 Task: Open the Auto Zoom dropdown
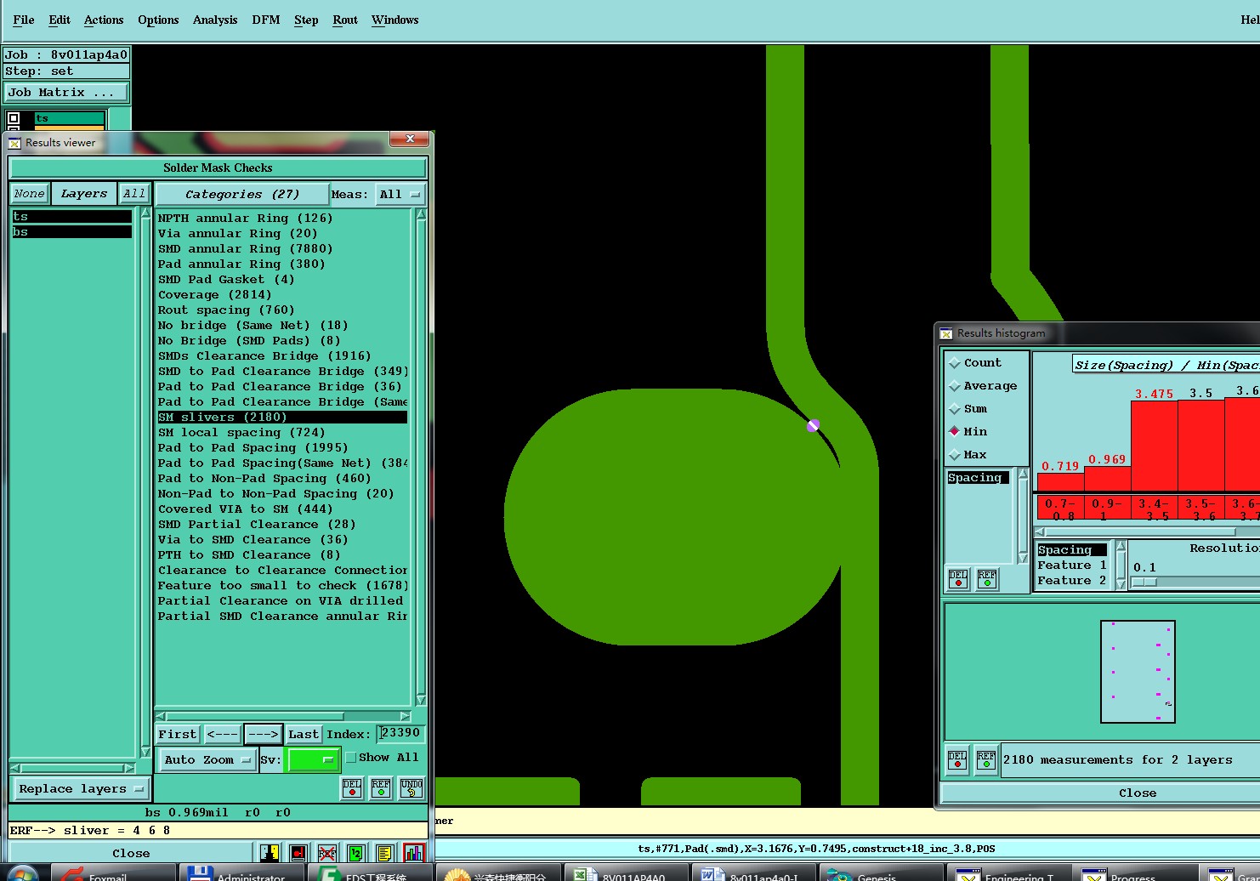(x=207, y=759)
